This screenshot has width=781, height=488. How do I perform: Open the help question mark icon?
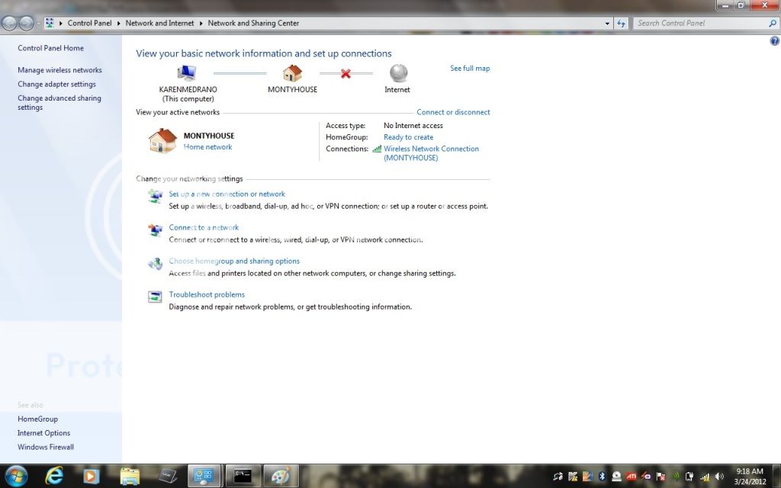click(x=774, y=40)
